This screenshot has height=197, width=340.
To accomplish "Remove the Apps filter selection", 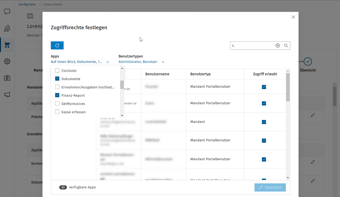I will click(108, 62).
